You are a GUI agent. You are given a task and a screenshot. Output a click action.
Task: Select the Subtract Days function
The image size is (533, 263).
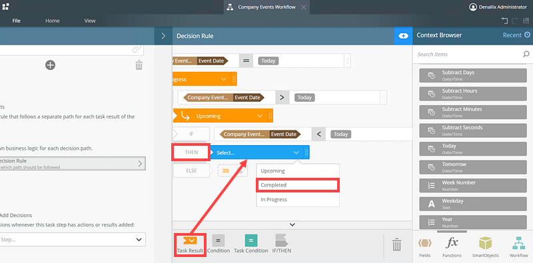point(473,75)
